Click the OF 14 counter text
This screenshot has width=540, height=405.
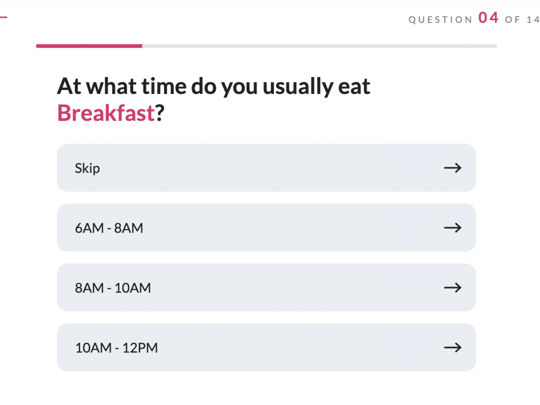pyautogui.click(x=522, y=20)
